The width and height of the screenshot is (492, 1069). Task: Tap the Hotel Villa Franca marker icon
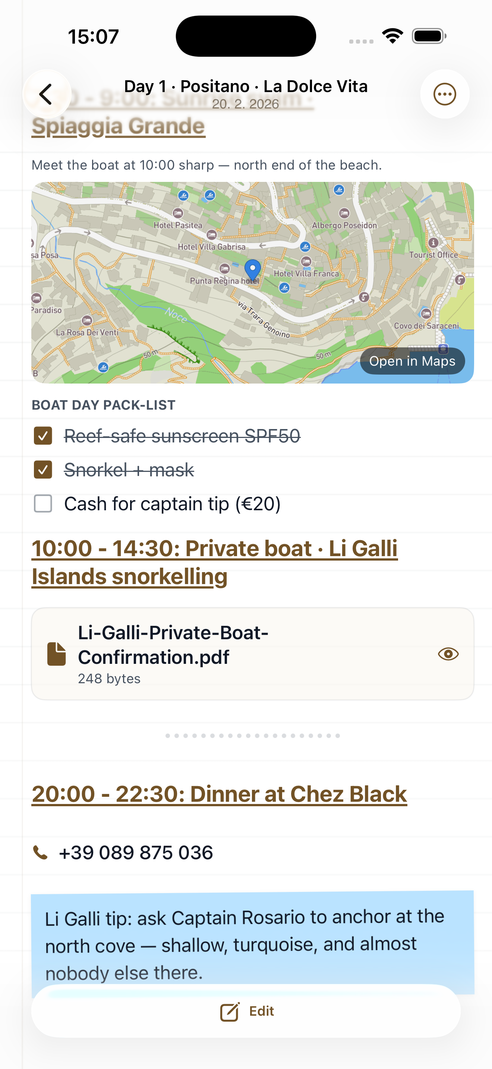[x=306, y=261]
